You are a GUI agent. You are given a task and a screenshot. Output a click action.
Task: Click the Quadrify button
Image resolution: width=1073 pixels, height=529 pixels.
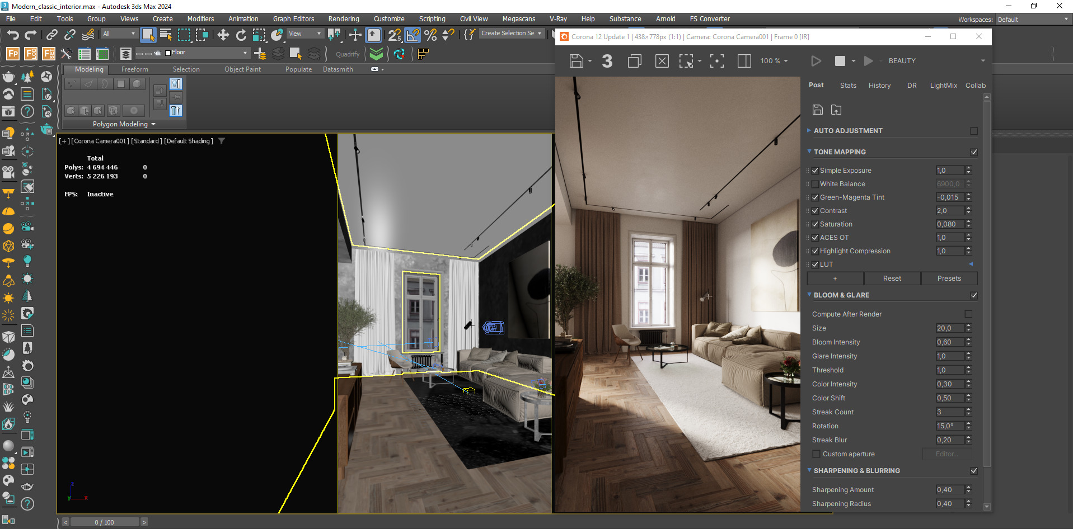coord(348,54)
